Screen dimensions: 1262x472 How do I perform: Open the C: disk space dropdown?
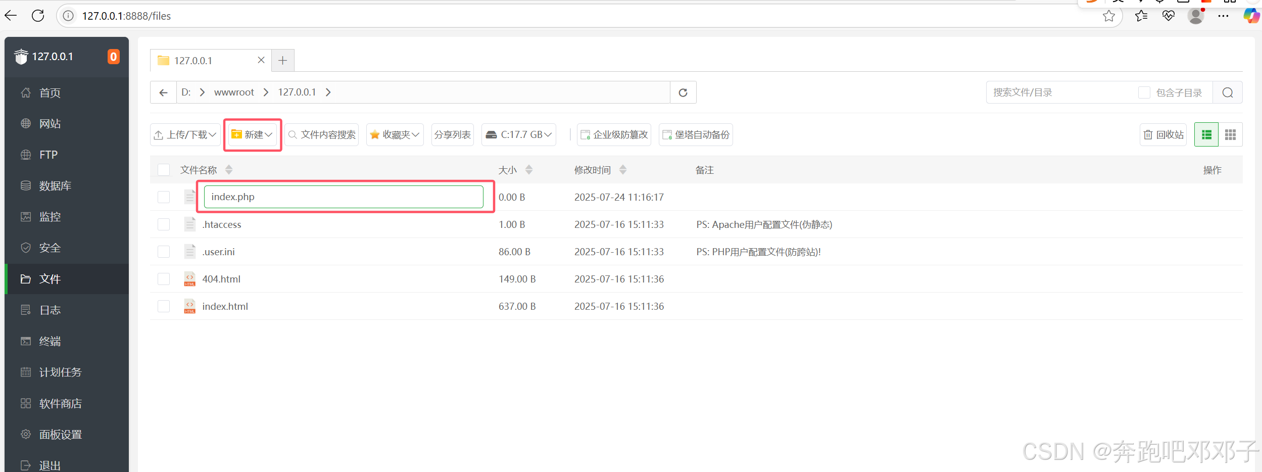pos(519,135)
